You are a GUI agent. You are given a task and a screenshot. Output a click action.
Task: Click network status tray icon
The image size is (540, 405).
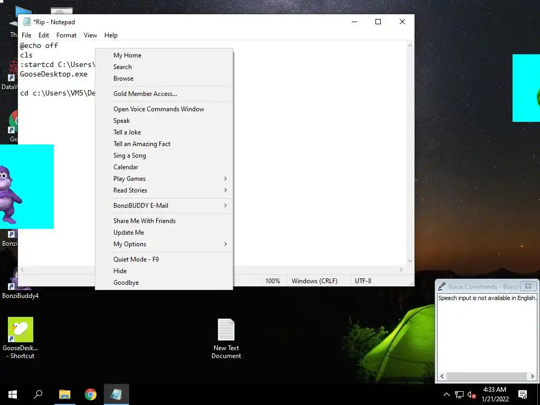[x=459, y=394]
